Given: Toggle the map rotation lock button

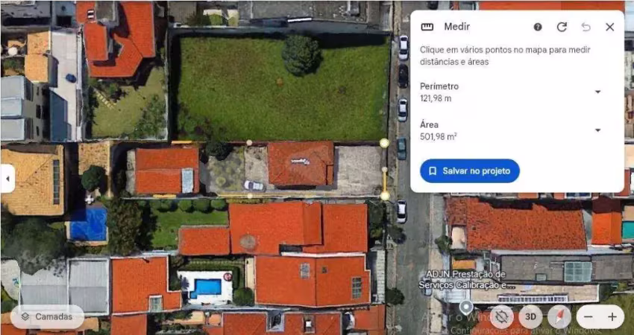Looking at the screenshot, I should [502, 316].
